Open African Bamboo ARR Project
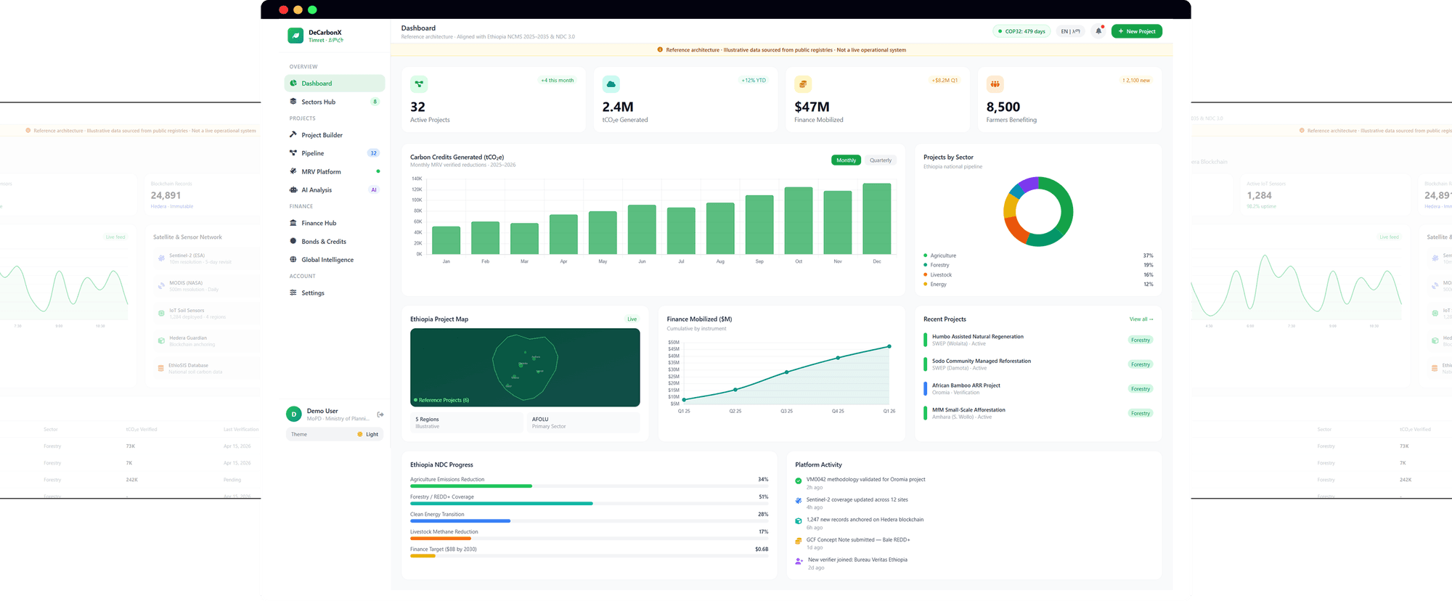Image resolution: width=1452 pixels, height=601 pixels. (1038, 389)
